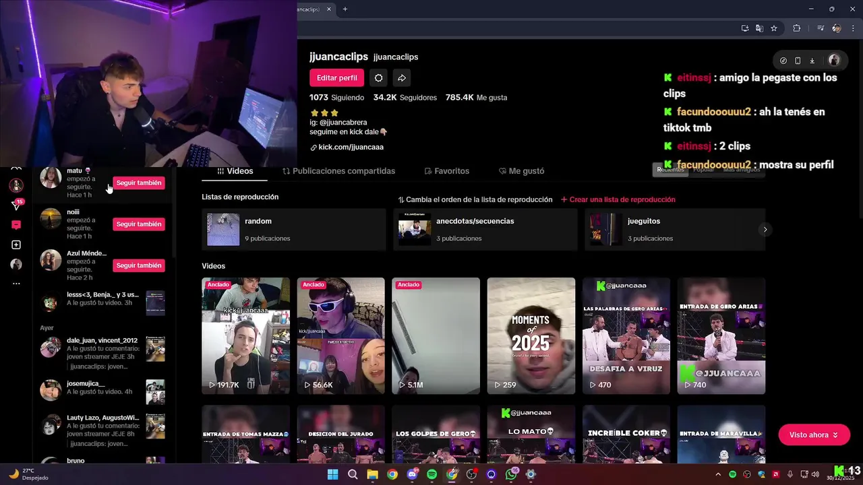
Task: Open pinned video with 191.7K views
Action: 245,335
